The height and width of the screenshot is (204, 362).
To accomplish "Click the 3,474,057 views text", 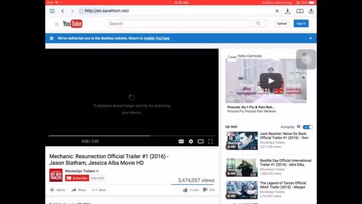I will (x=196, y=180).
